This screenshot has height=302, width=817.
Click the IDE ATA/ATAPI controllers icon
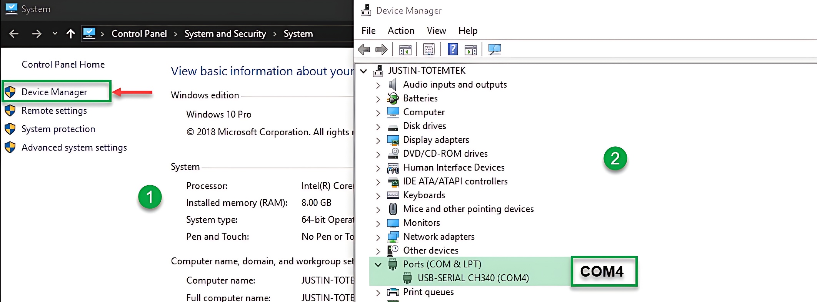point(393,181)
